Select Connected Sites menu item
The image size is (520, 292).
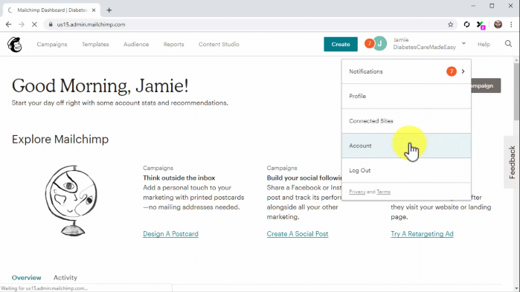point(406,121)
